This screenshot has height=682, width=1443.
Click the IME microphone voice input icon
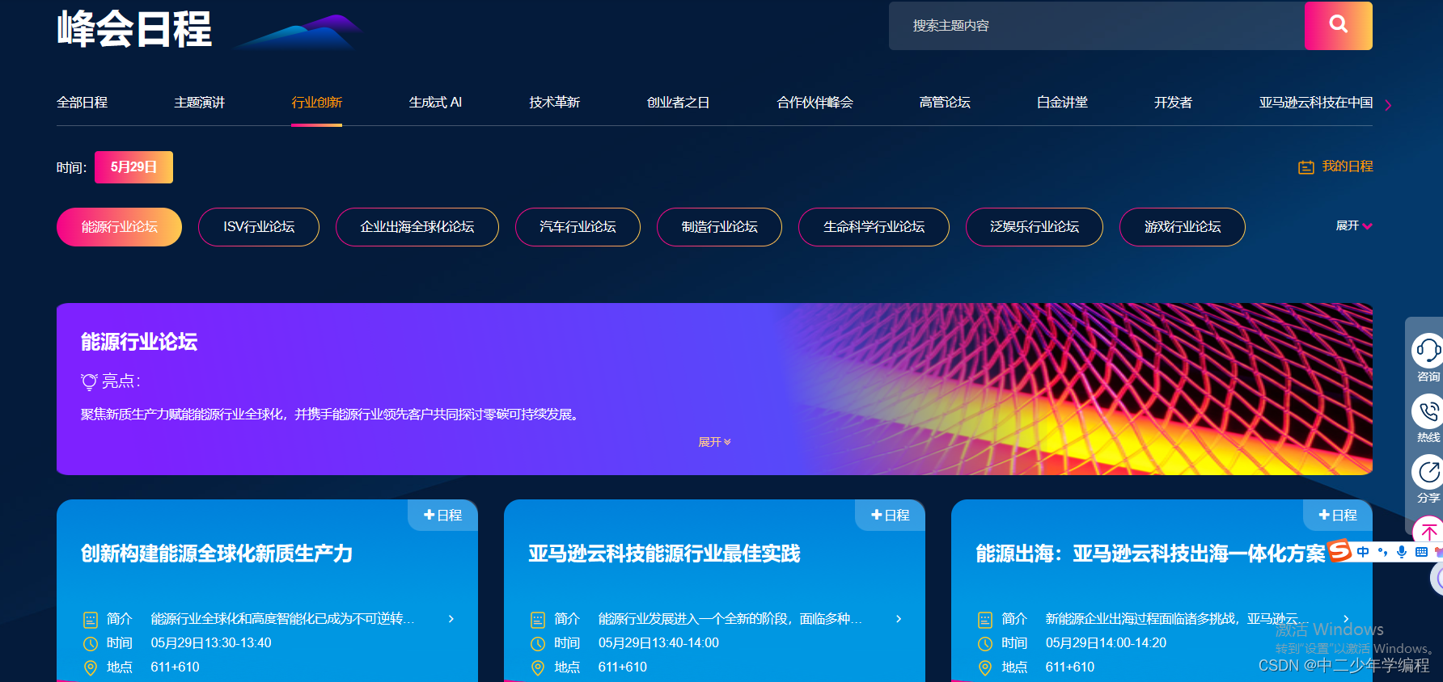pyautogui.click(x=1402, y=552)
